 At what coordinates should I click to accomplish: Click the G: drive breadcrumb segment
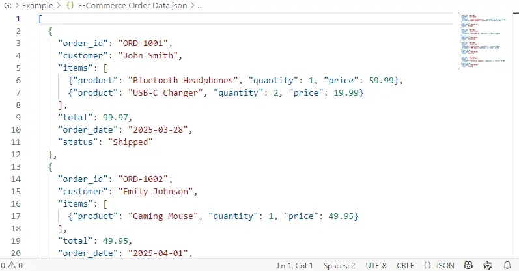tap(8, 6)
